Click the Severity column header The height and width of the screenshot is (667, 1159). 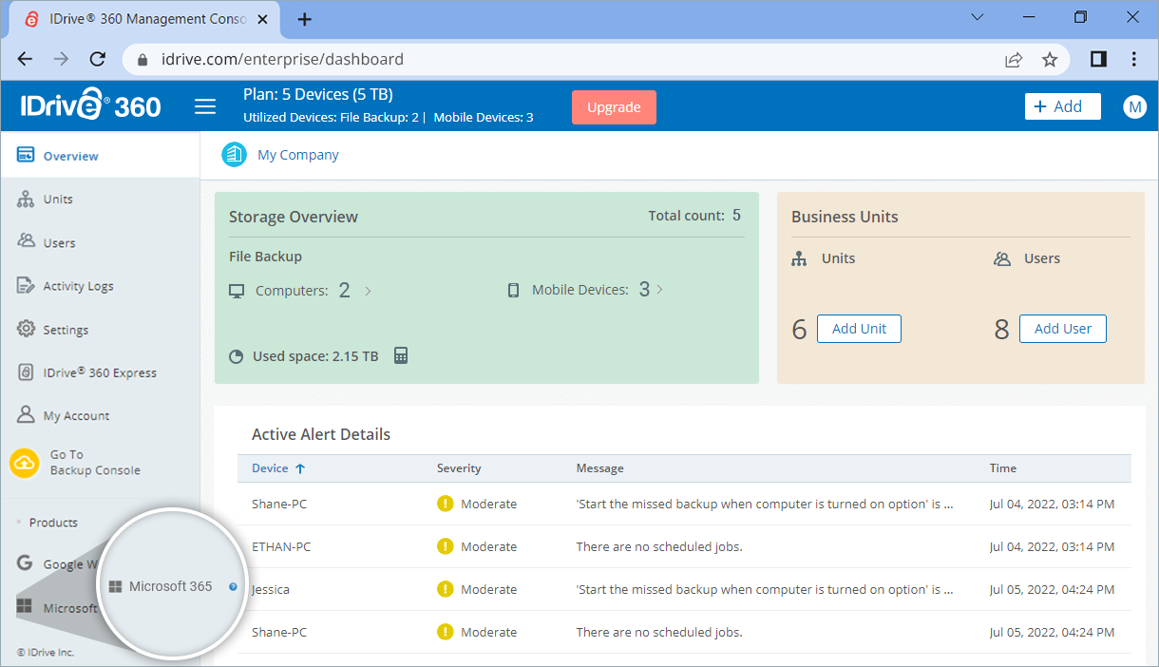459,468
